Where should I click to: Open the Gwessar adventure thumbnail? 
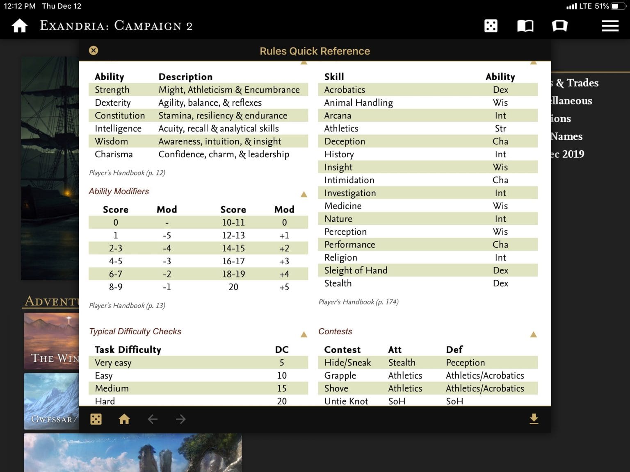tap(51, 401)
